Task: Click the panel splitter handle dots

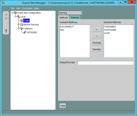Action: (x=57, y=60)
